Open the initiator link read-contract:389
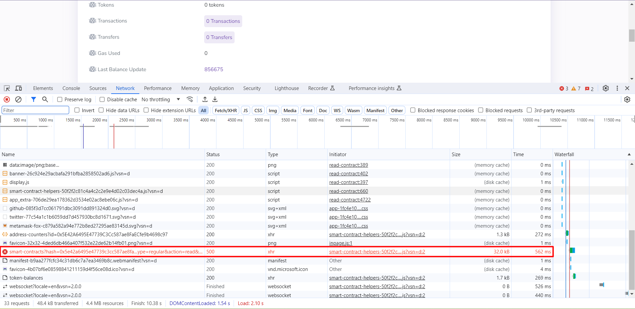Screen dimensions: 635x309 (348, 165)
